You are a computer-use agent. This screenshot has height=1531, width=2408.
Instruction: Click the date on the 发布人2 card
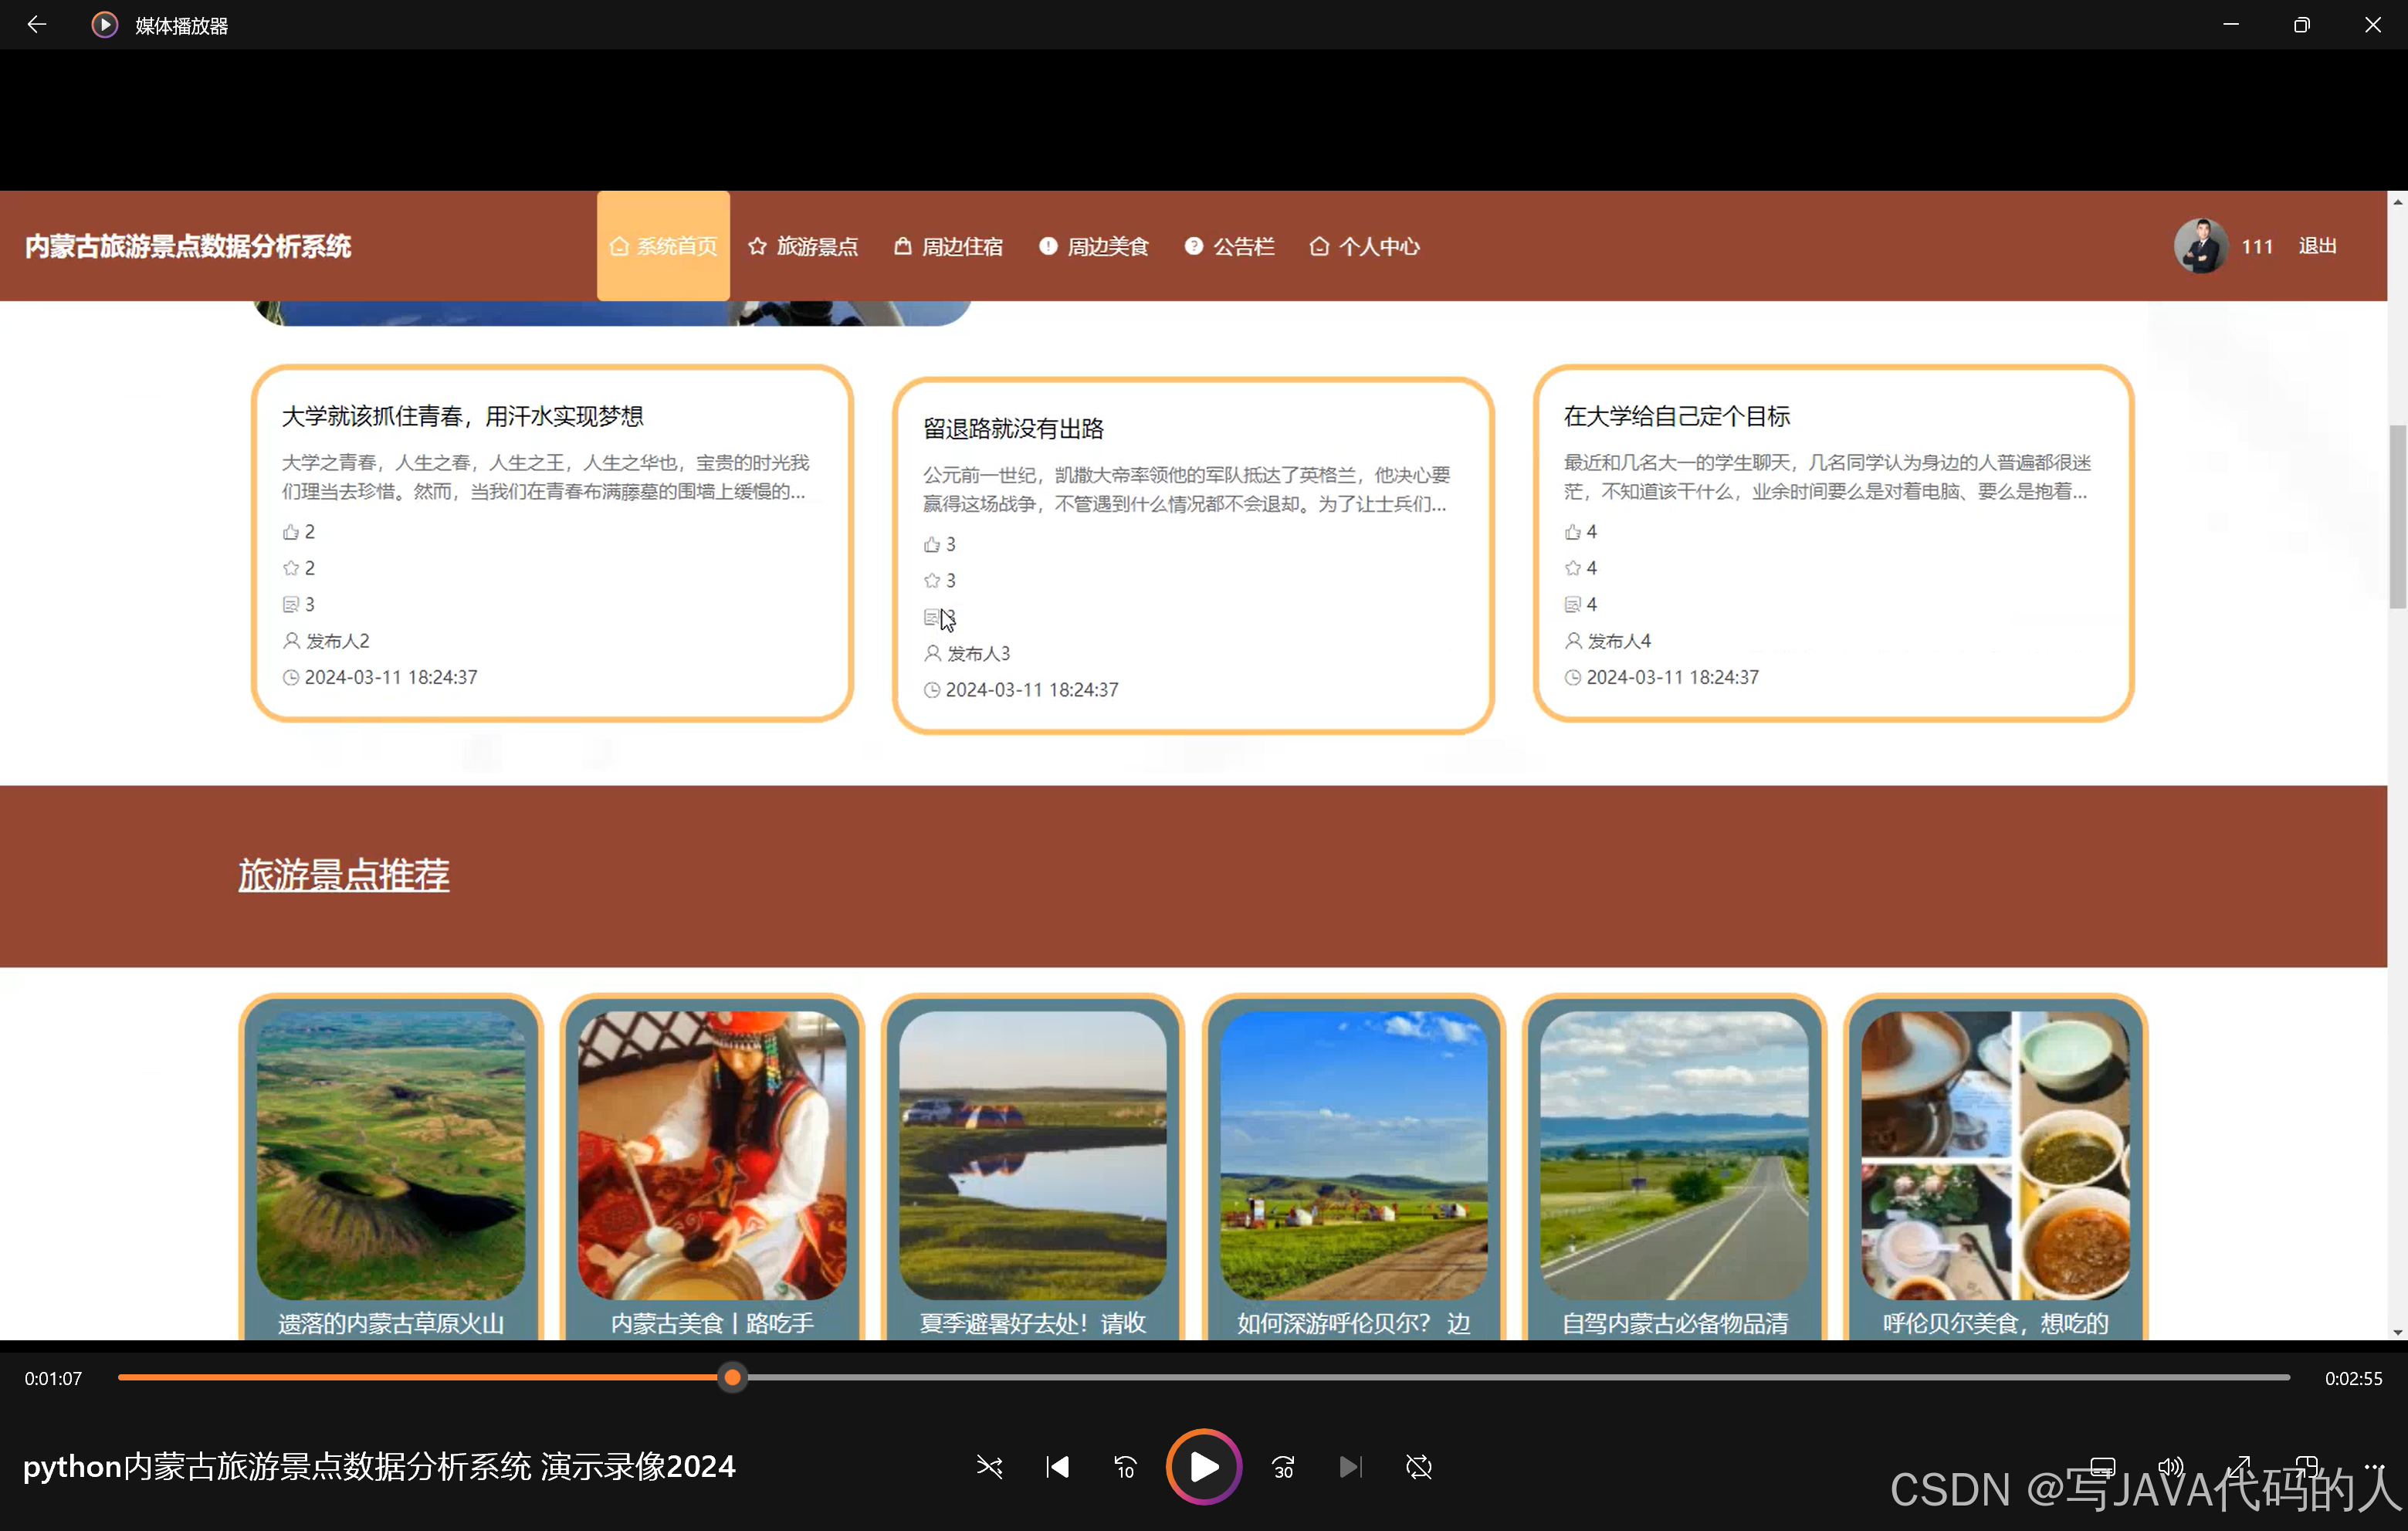[x=391, y=677]
